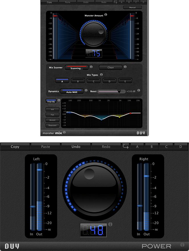Switch to preset slot B in Power plugin
The image size is (189, 251).
click(x=152, y=147)
